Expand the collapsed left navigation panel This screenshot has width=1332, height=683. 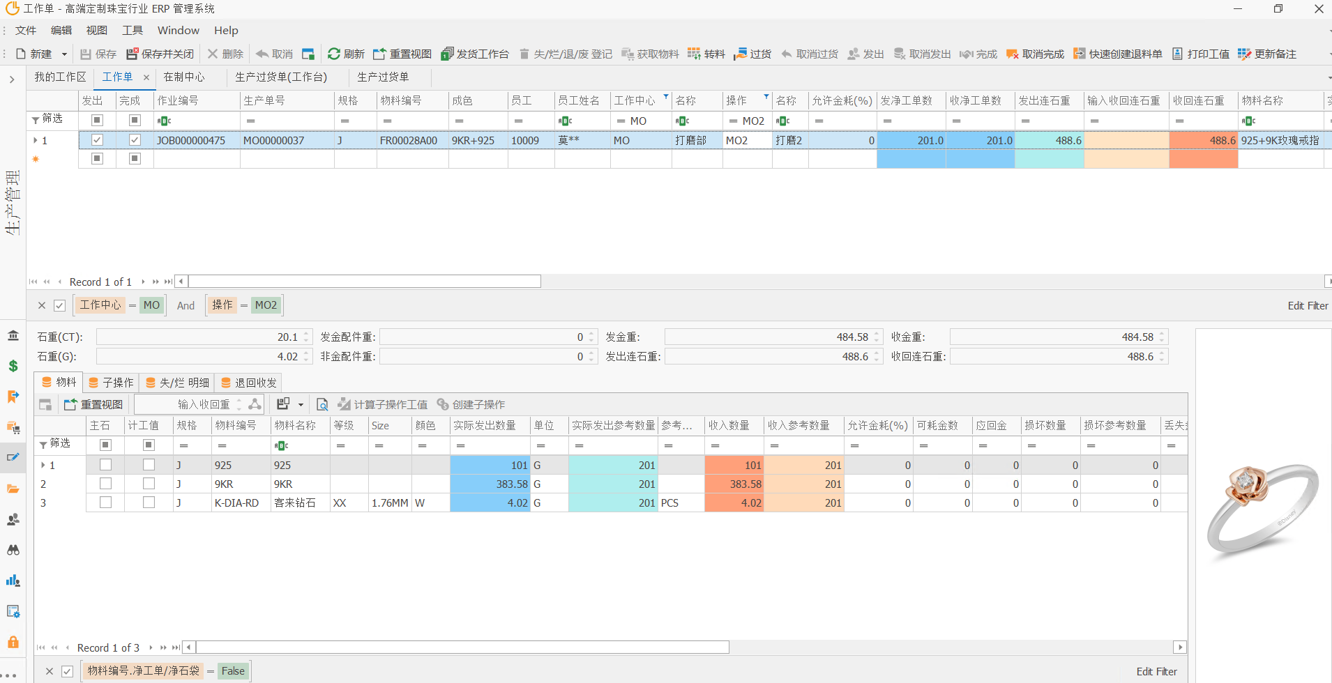point(12,79)
